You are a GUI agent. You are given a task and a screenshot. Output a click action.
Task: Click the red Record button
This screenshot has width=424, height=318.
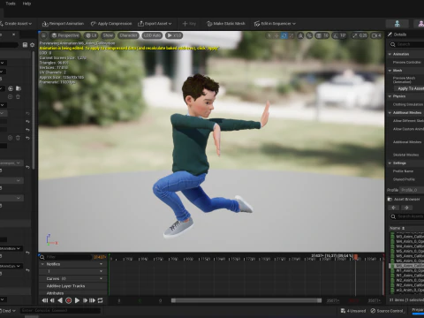pyautogui.click(x=69, y=300)
